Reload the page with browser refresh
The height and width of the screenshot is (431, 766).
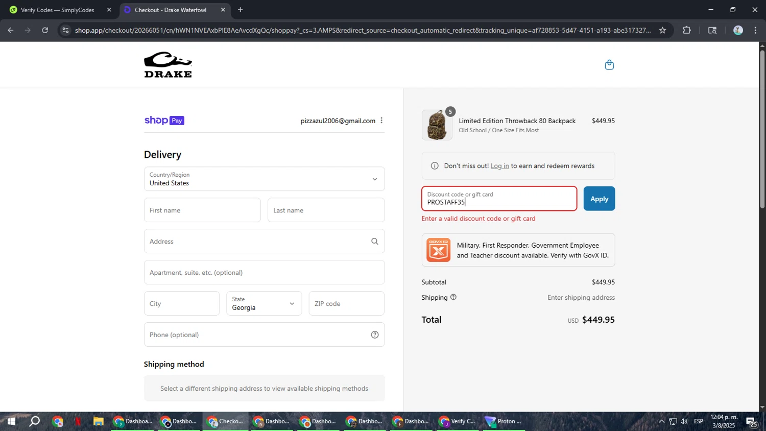pyautogui.click(x=45, y=30)
